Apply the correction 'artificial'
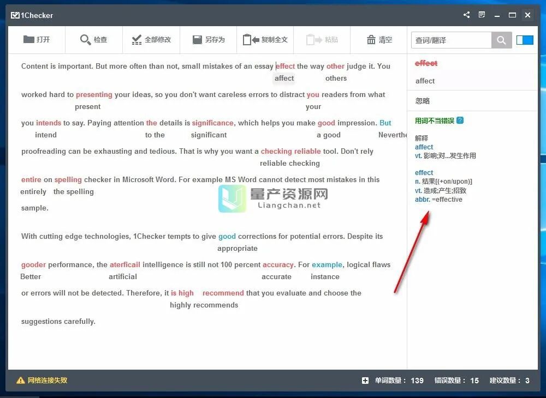Viewport: 546px width, 398px height. pos(122,276)
